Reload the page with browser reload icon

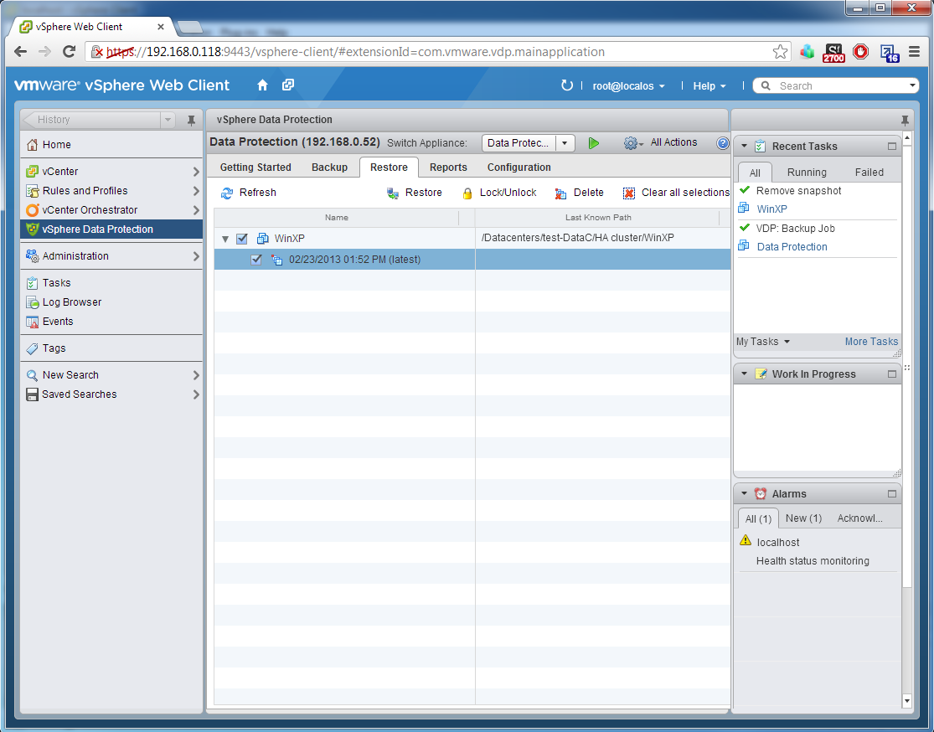[x=69, y=52]
